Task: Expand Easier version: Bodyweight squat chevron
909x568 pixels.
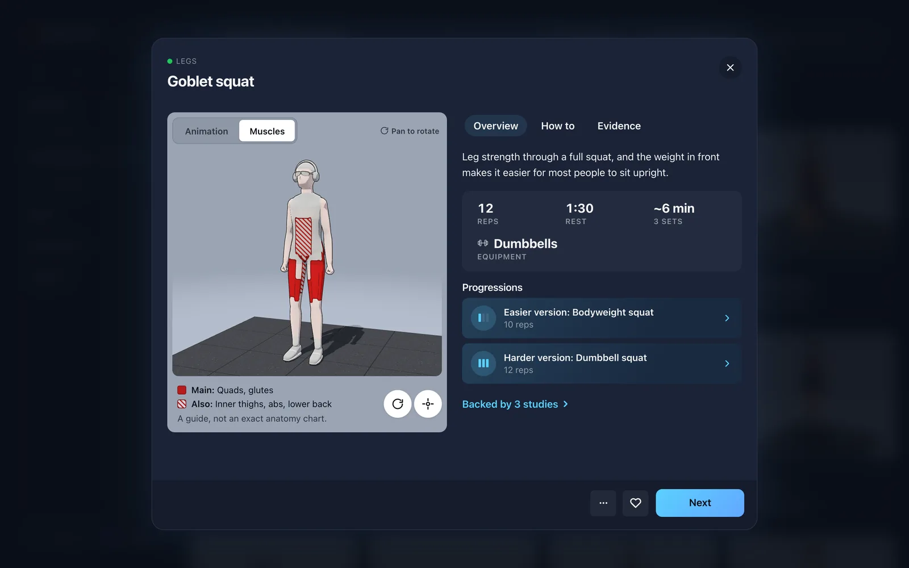Action: click(x=727, y=318)
